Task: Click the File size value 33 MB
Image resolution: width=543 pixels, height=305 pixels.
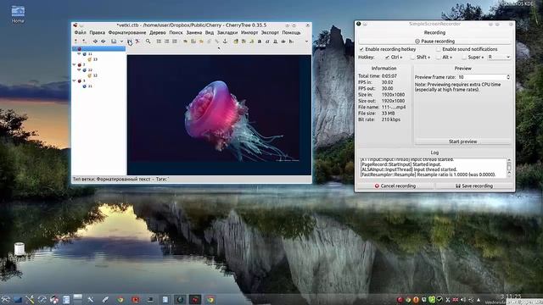Action: [x=389, y=114]
